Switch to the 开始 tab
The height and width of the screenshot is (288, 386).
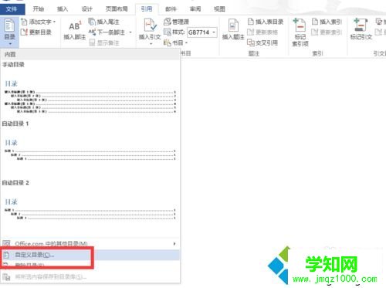coord(39,9)
